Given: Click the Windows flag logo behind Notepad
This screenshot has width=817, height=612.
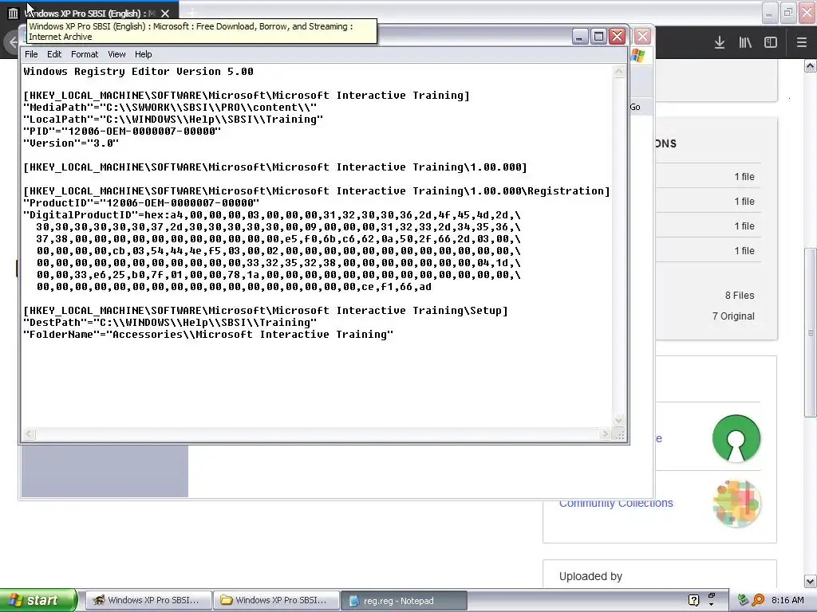Looking at the screenshot, I should coord(638,55).
